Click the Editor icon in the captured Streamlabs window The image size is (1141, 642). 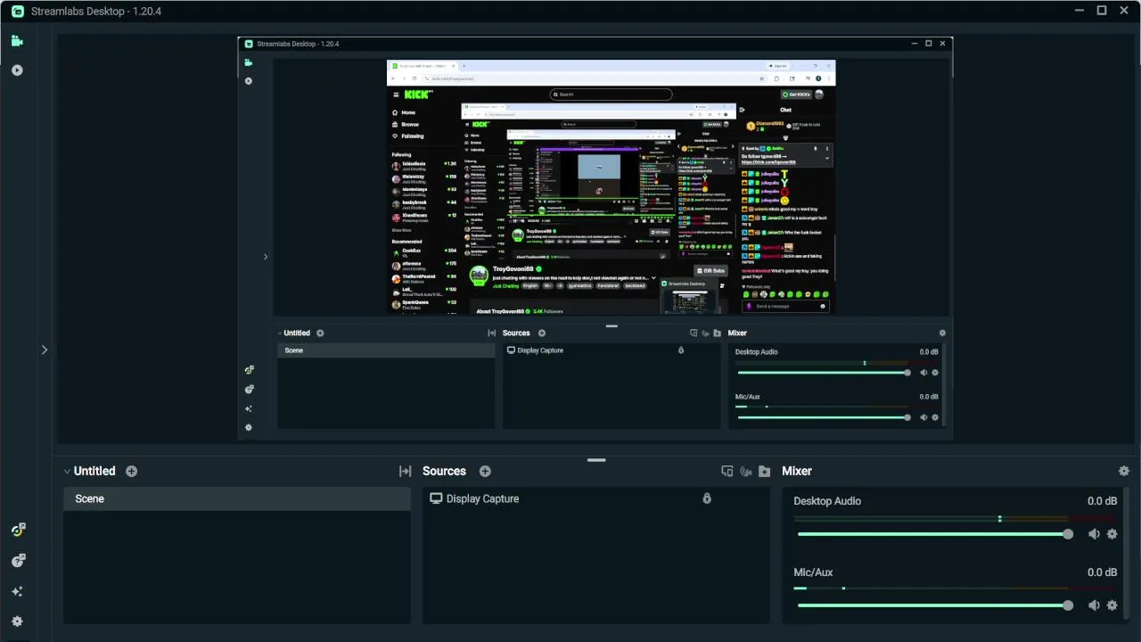click(249, 62)
